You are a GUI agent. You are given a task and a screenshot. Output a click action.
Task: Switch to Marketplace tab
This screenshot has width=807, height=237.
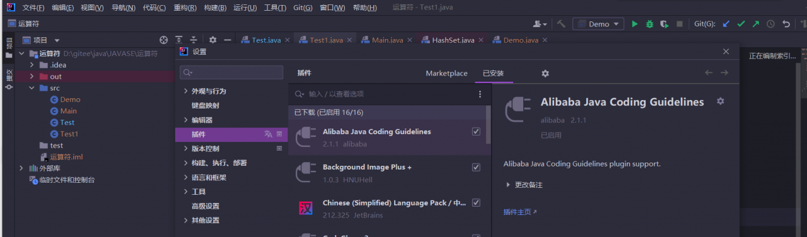pyautogui.click(x=446, y=73)
